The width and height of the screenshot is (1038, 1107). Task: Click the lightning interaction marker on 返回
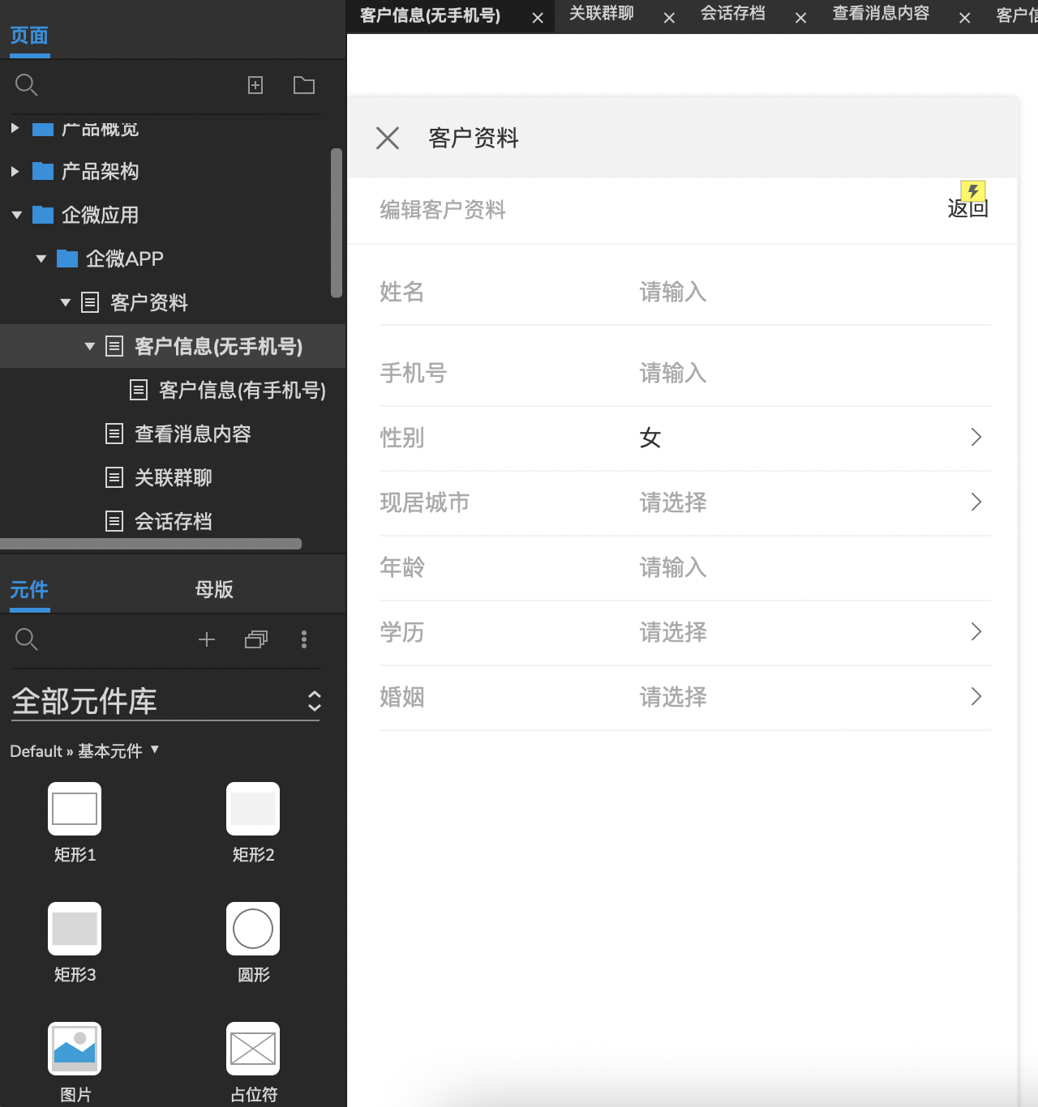(x=973, y=190)
